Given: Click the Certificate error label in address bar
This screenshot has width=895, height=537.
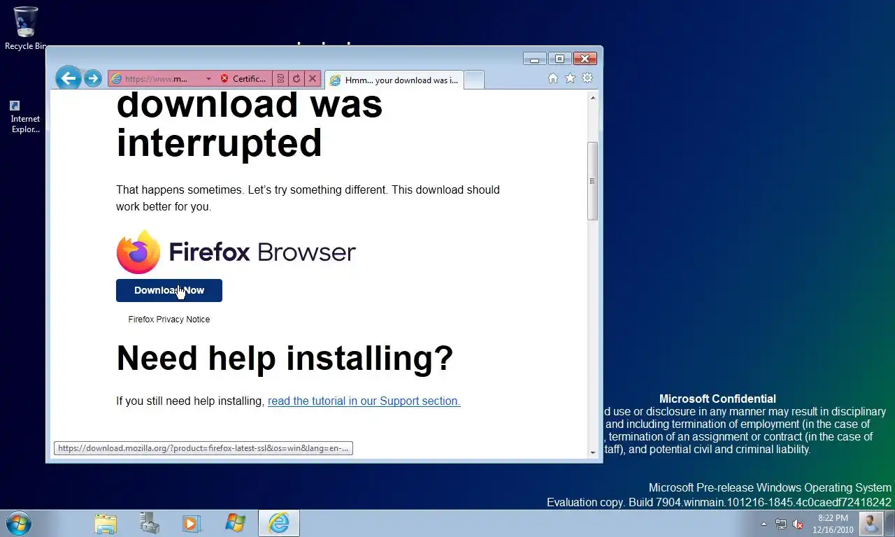Looking at the screenshot, I should [x=250, y=79].
